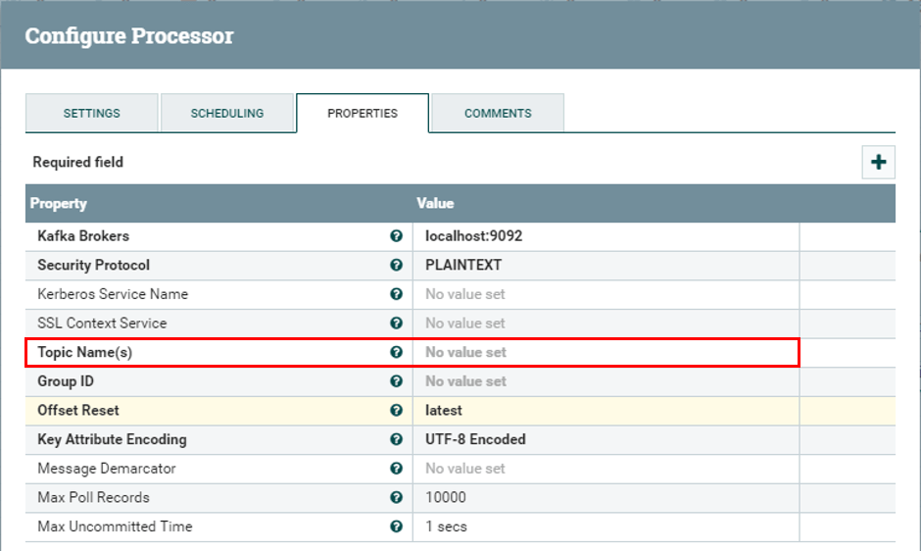This screenshot has width=921, height=551.
Task: Click help icon for Max Poll Records
Action: point(396,497)
